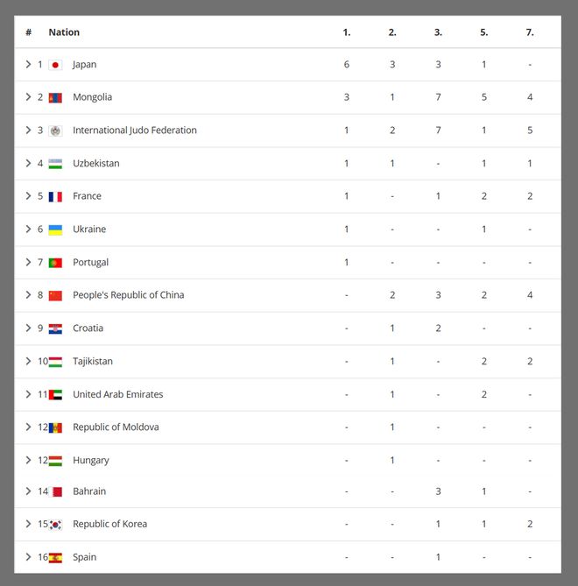
Task: Click the International Judo Federation logo icon
Action: point(55,131)
